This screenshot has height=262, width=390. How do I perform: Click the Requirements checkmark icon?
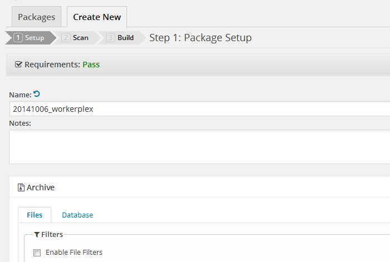[18, 65]
